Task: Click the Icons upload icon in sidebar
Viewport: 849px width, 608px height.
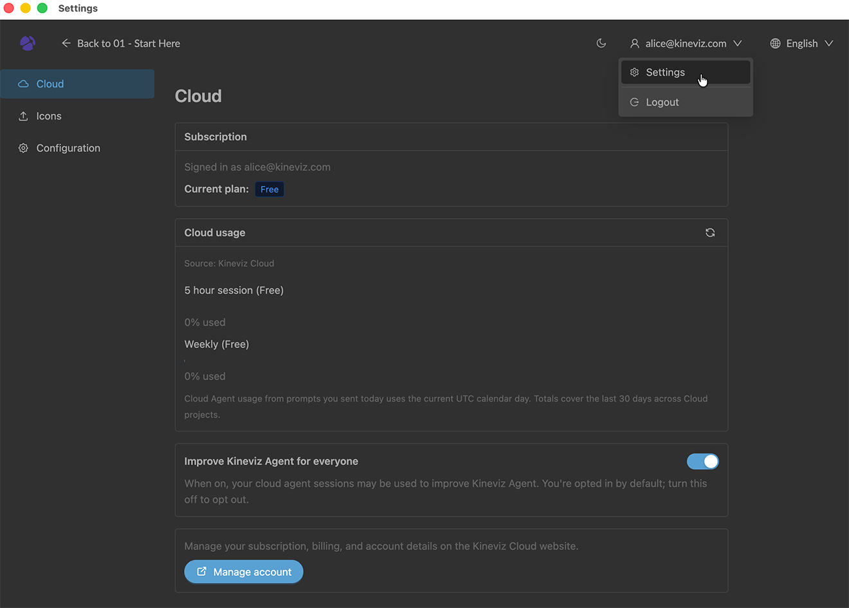Action: pos(23,116)
